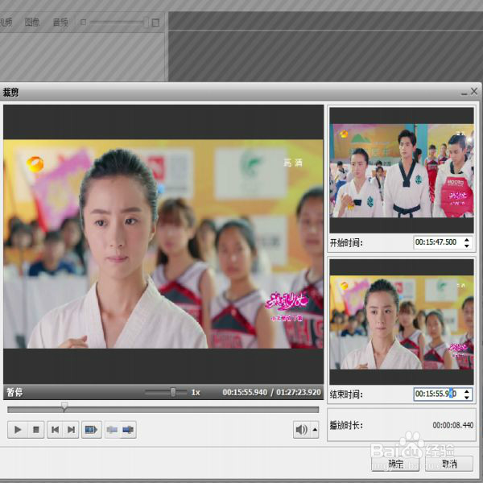
Task: Set the start point marker icon
Action: point(112,429)
